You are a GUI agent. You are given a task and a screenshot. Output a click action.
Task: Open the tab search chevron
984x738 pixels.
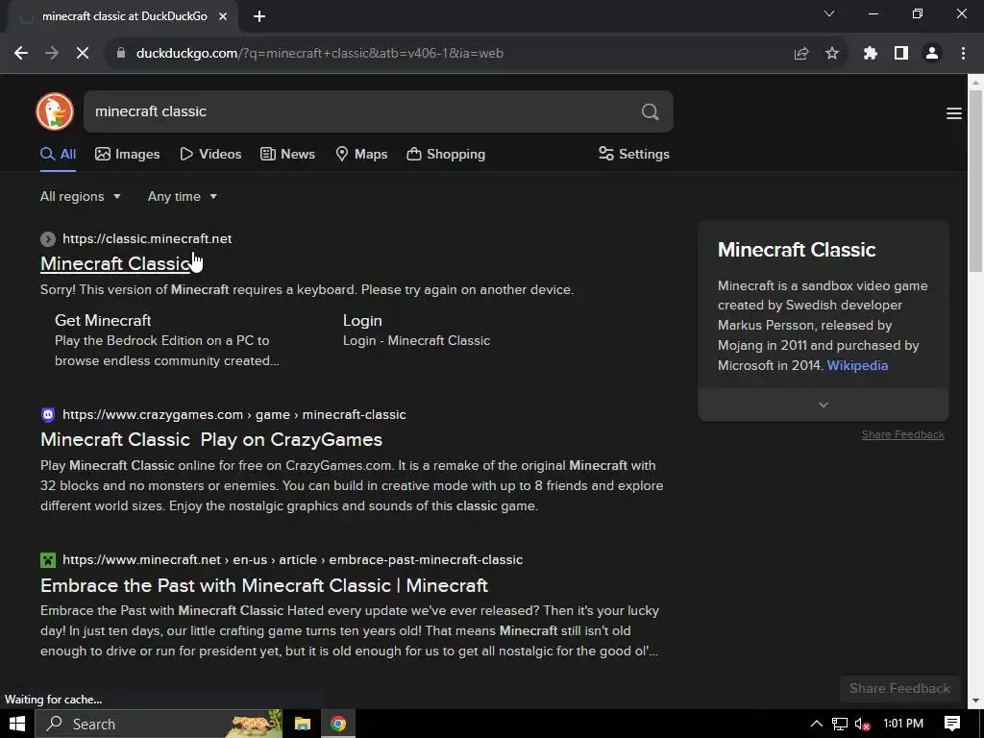coord(829,13)
